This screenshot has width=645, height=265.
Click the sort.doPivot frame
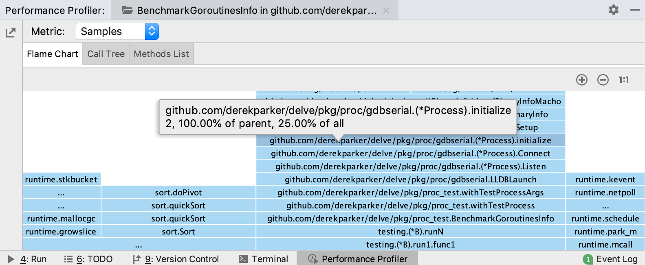[x=178, y=193]
